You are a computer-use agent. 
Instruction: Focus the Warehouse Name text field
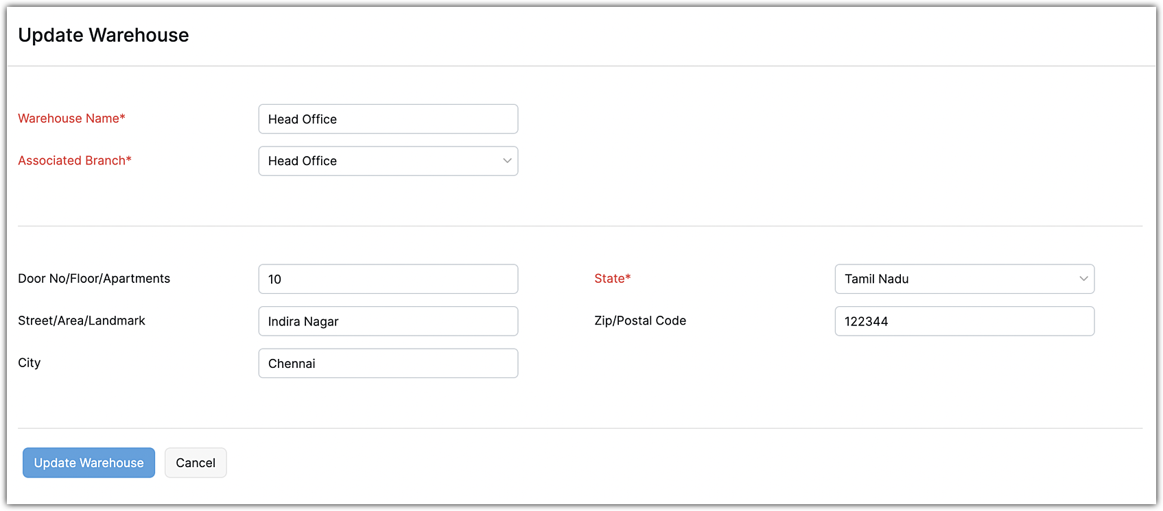(x=388, y=119)
